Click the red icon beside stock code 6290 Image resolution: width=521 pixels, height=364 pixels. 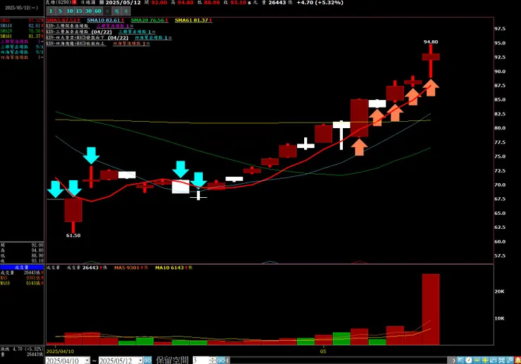click(74, 2)
